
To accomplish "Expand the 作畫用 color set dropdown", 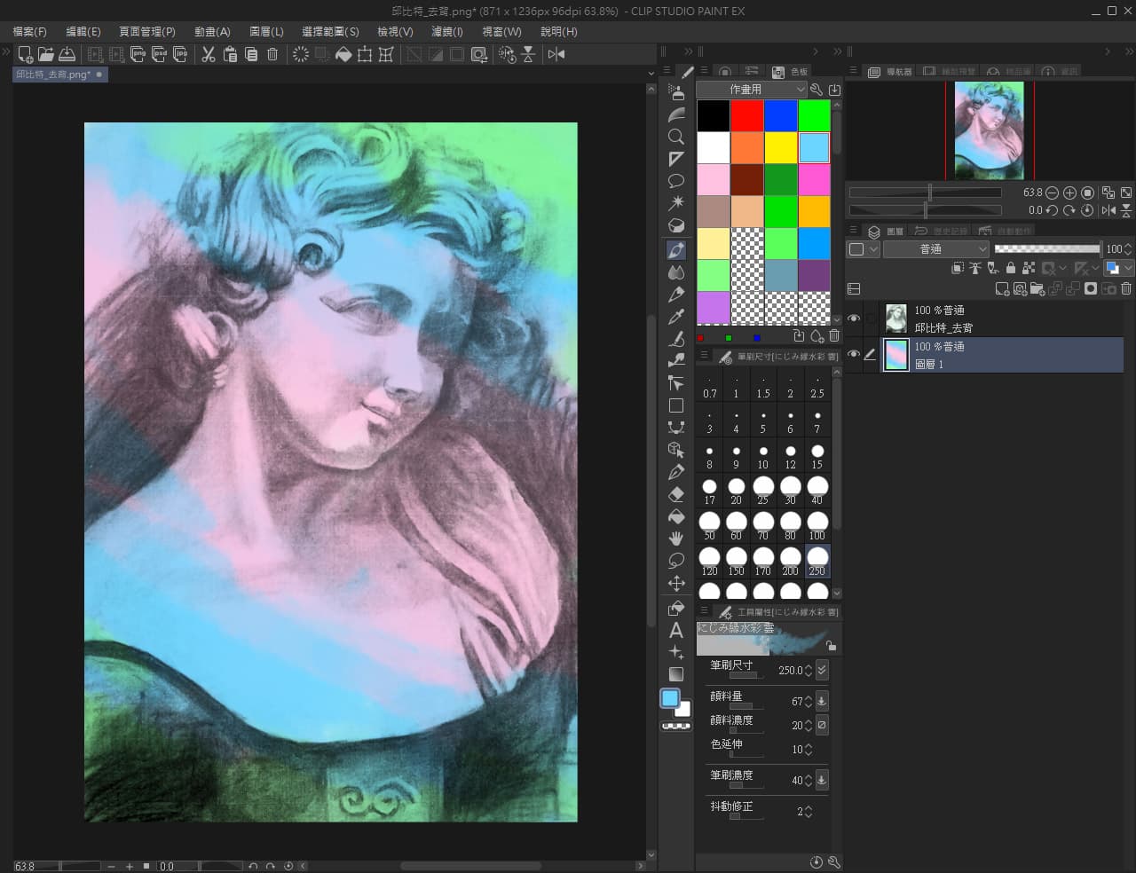I will click(751, 90).
